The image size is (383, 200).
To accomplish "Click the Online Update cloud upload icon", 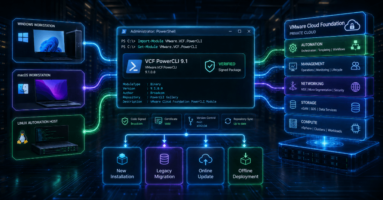I will (x=205, y=159).
